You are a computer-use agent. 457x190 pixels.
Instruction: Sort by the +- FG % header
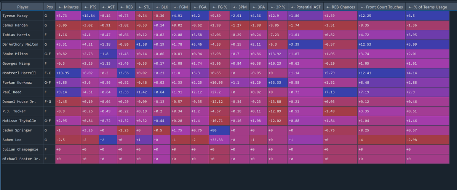220,7
